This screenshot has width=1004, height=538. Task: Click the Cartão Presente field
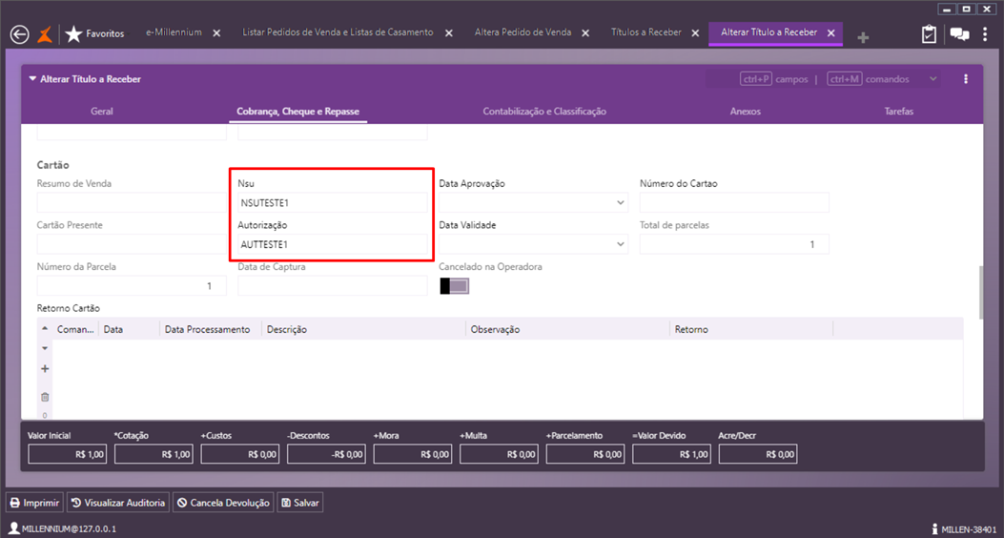pos(132,244)
